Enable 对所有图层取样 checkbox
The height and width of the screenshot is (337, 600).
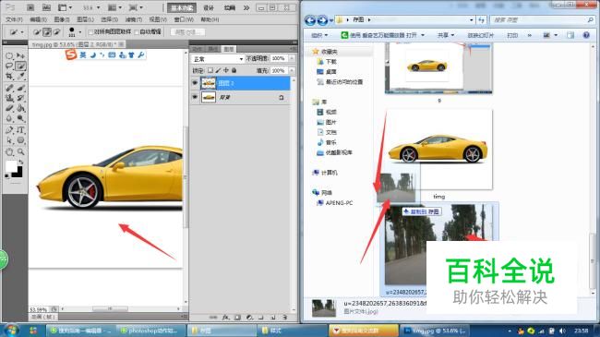click(90, 32)
